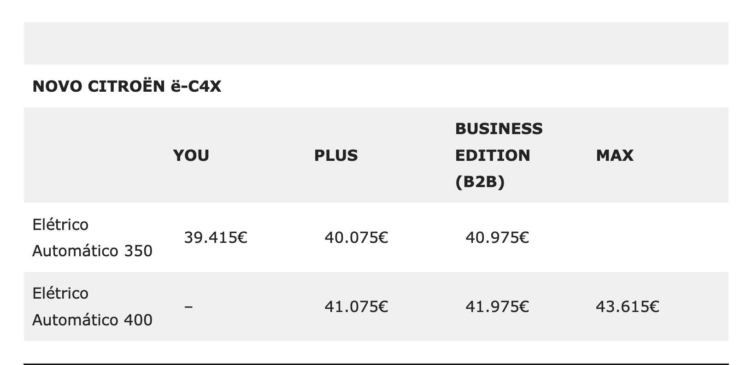Click the 39.415€ price cell
Screen dimensions: 752x365
pyautogui.click(x=216, y=237)
